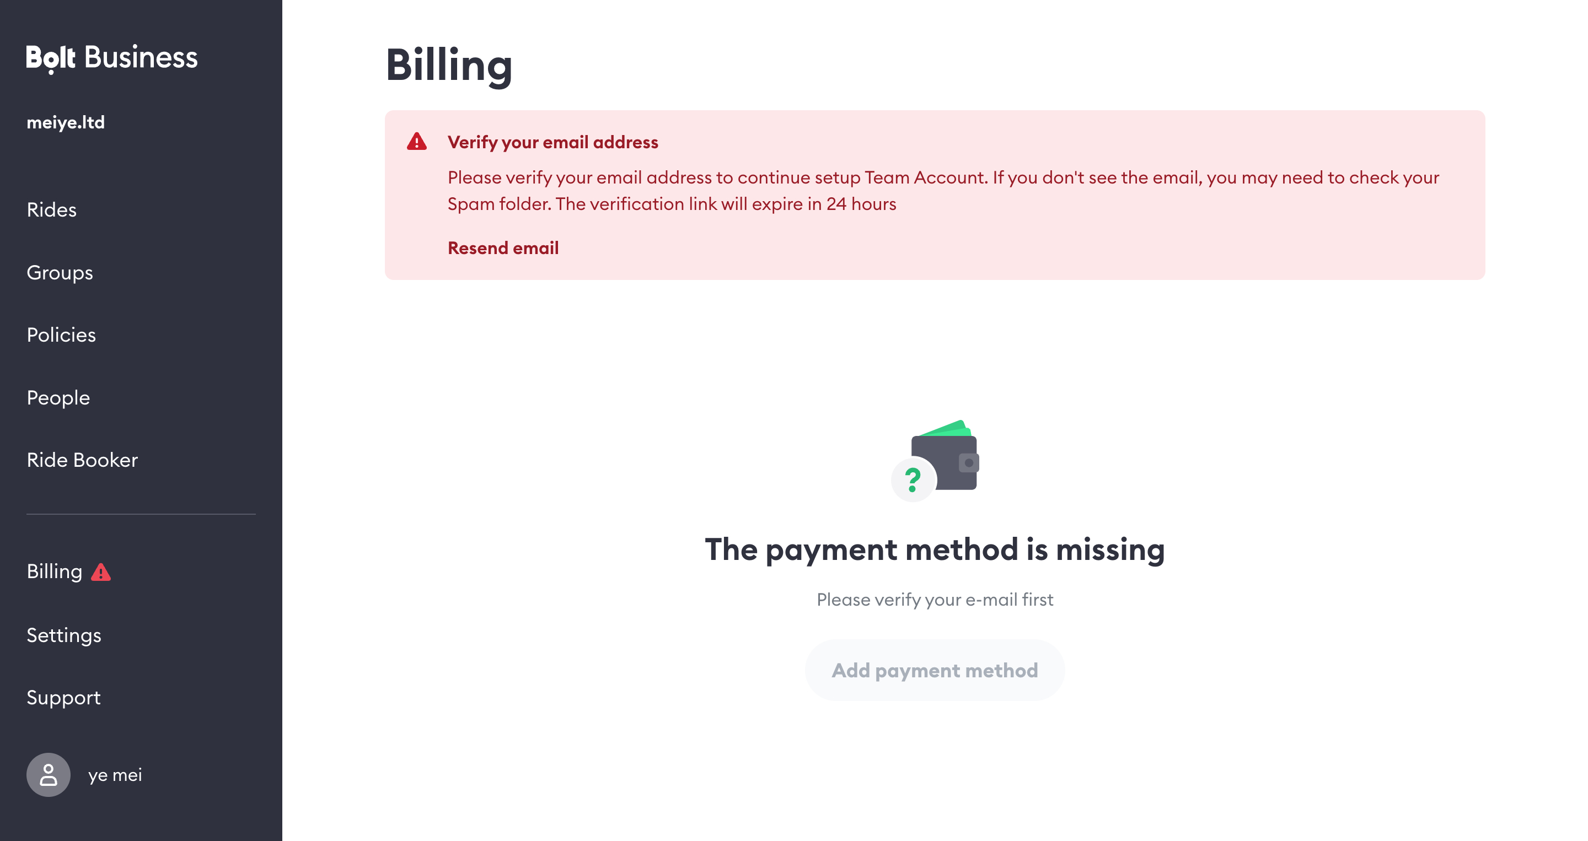Viewport: 1588px width, 841px height.
Task: Go to the Support page
Action: click(63, 698)
